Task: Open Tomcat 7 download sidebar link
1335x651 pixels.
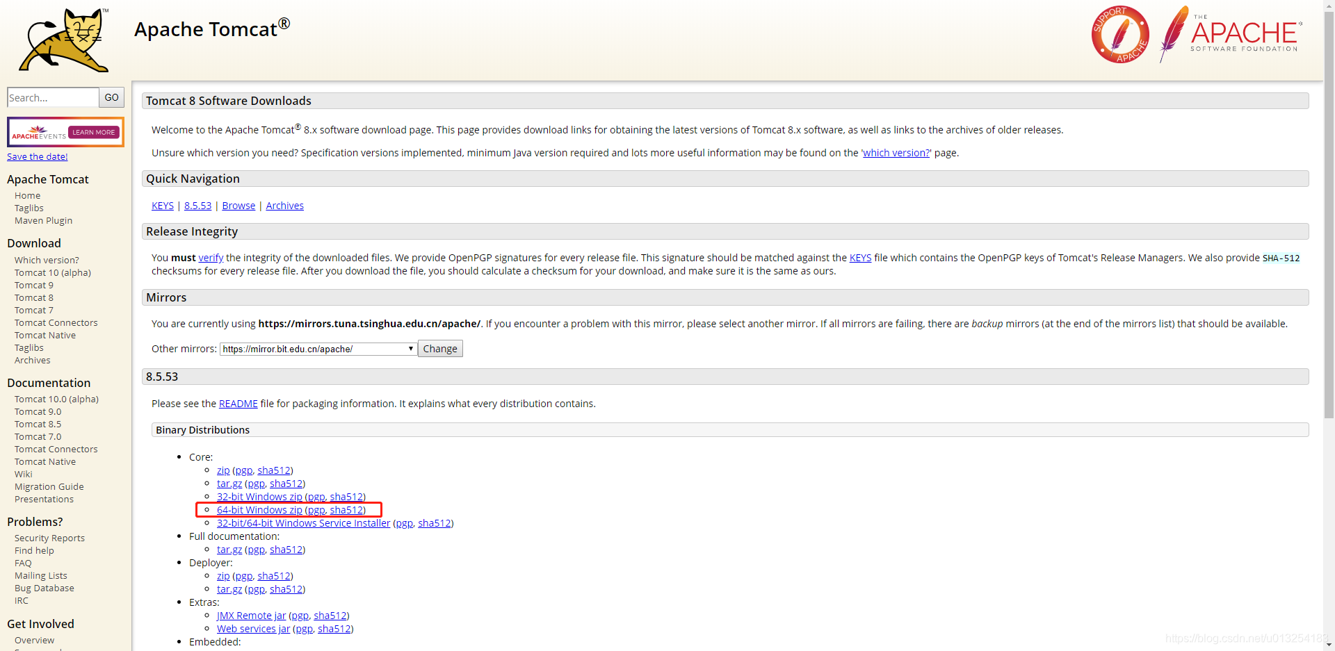Action: 33,311
